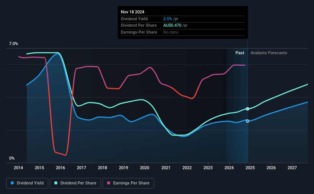Screen dimensions: 314x194
Task: Click the 2016 x-axis year label
Action: (x=60, y=168)
